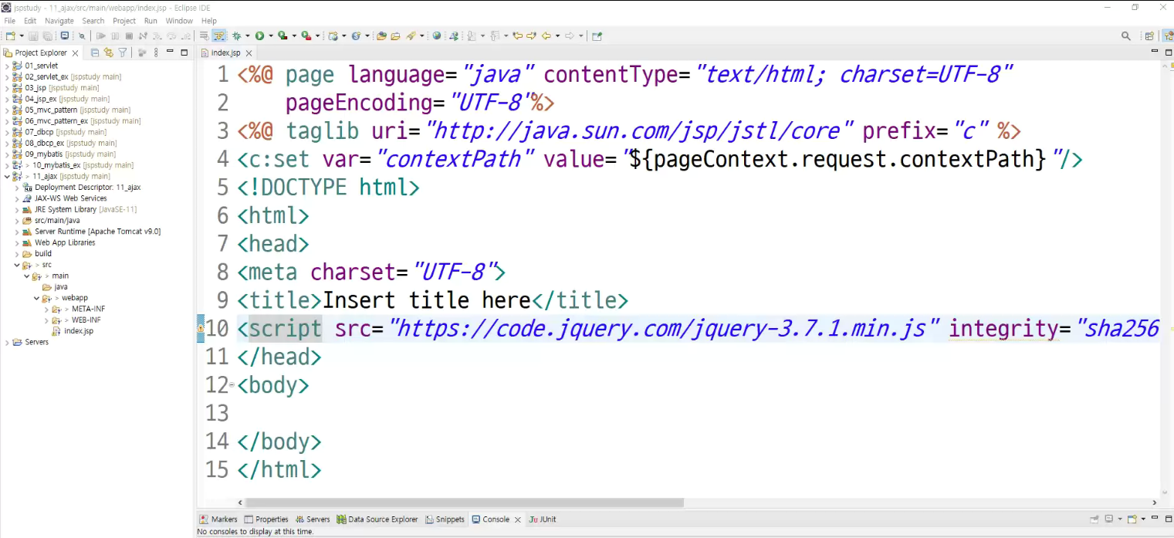Click Collapse All in Project Explorer
This screenshot has height=538, width=1174.
95,52
